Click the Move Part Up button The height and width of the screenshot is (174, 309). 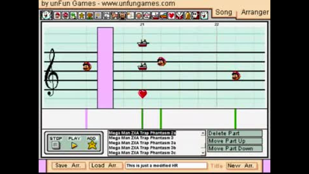(x=235, y=141)
